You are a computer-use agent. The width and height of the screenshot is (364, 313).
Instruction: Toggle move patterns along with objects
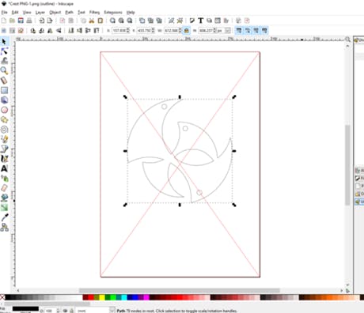(264, 31)
